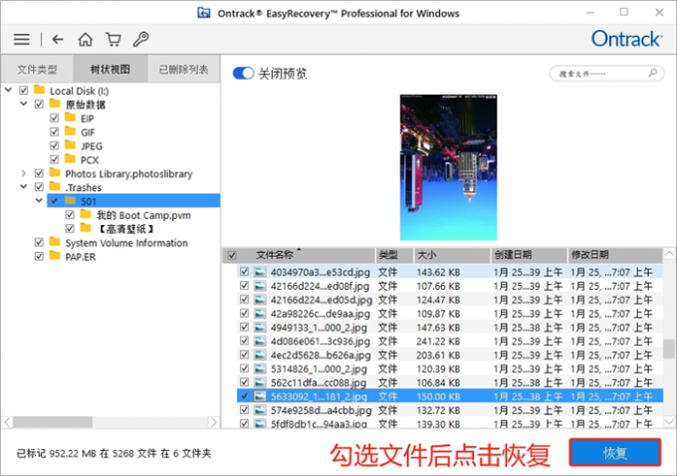Open the shopping cart icon
The width and height of the screenshot is (677, 476).
coord(113,39)
